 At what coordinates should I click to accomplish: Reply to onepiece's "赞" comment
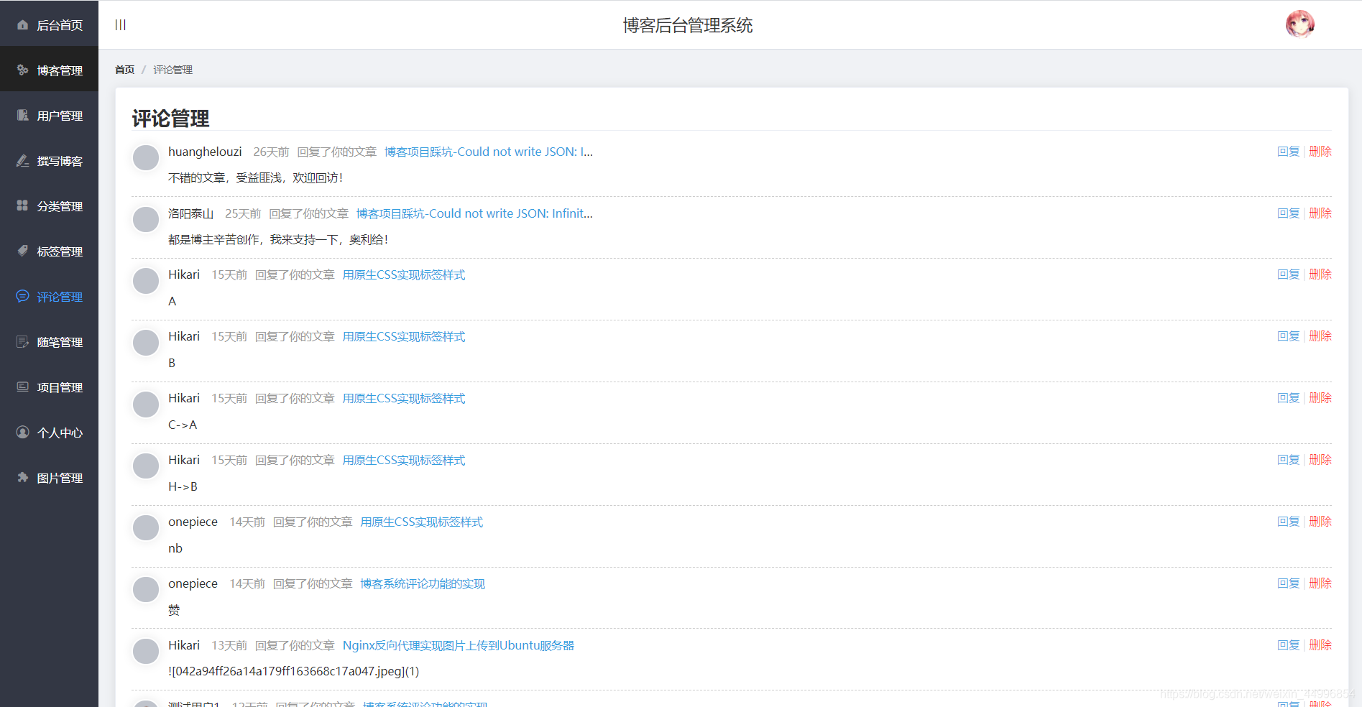click(x=1289, y=583)
